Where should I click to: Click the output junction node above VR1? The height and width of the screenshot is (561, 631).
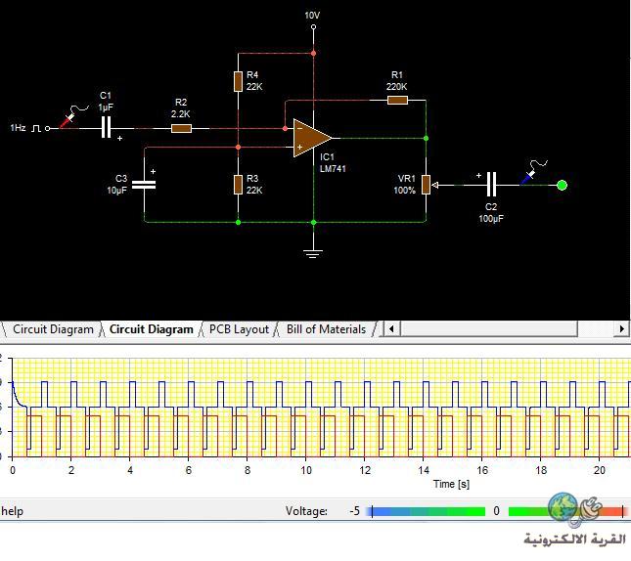click(x=426, y=139)
